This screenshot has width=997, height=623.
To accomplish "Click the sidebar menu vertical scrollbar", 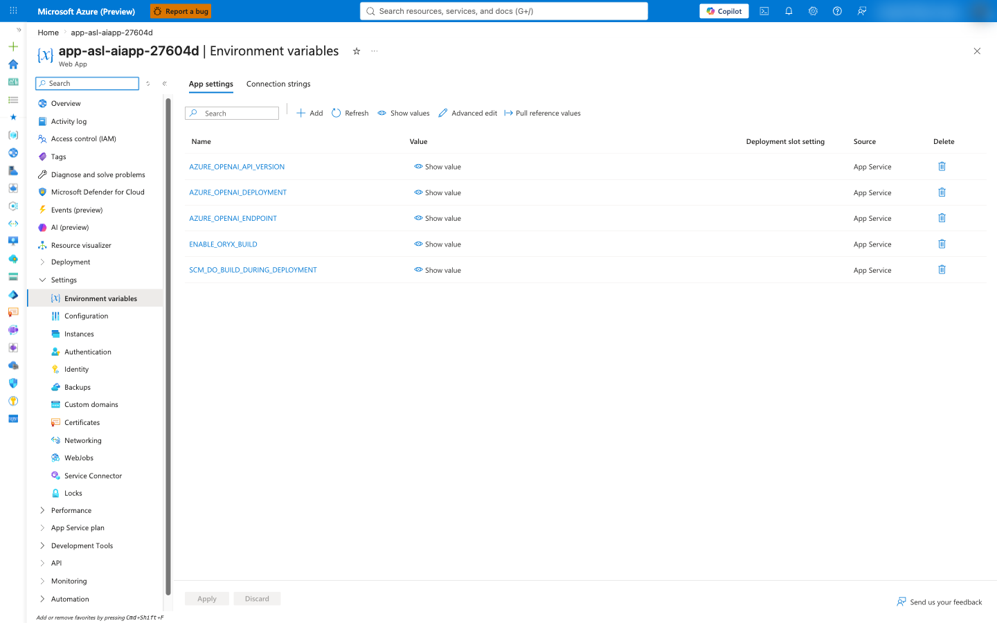I will tap(168, 346).
